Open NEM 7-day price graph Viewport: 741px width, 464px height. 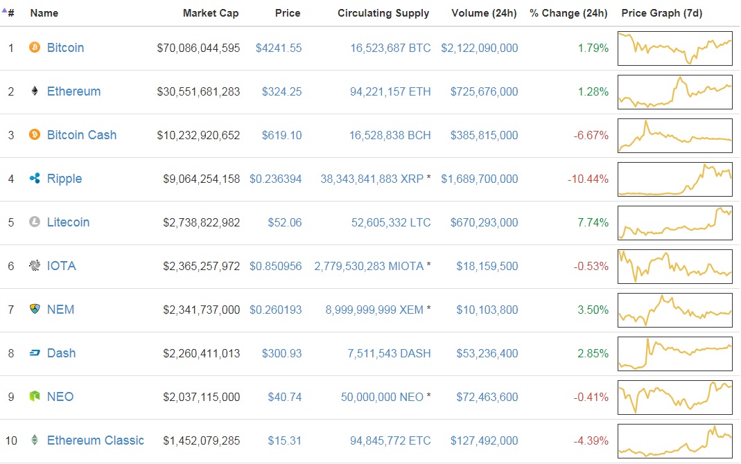click(x=675, y=310)
